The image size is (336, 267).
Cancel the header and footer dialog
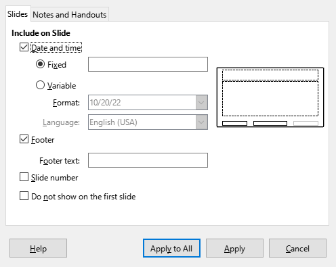click(x=297, y=248)
